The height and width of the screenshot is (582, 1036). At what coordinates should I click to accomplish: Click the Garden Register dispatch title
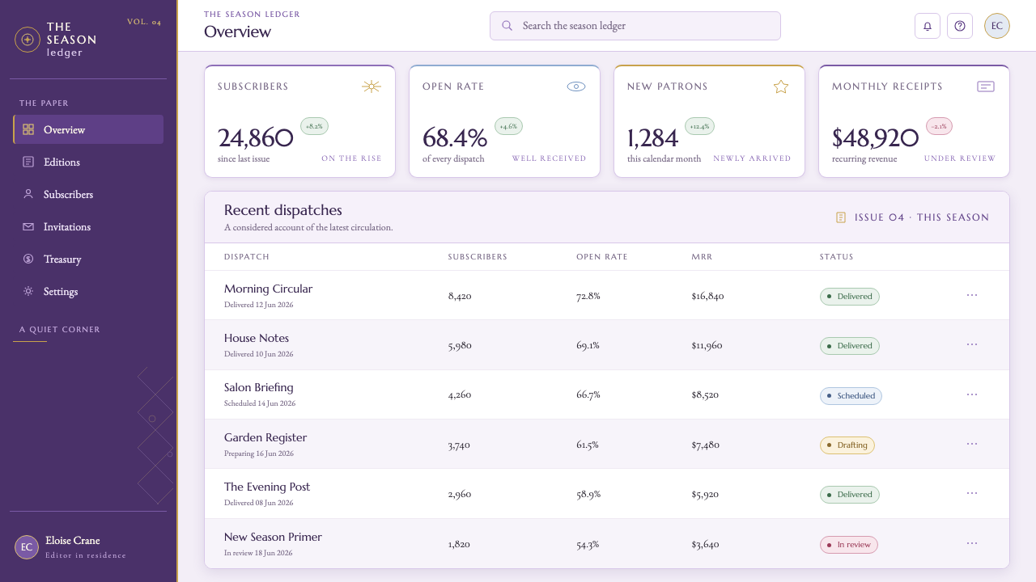pos(265,437)
